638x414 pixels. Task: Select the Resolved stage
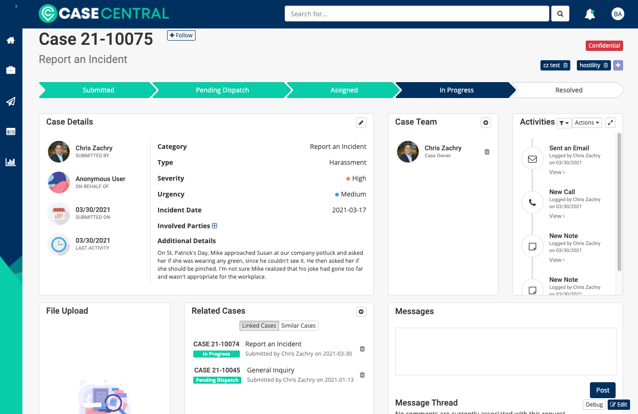(x=568, y=90)
